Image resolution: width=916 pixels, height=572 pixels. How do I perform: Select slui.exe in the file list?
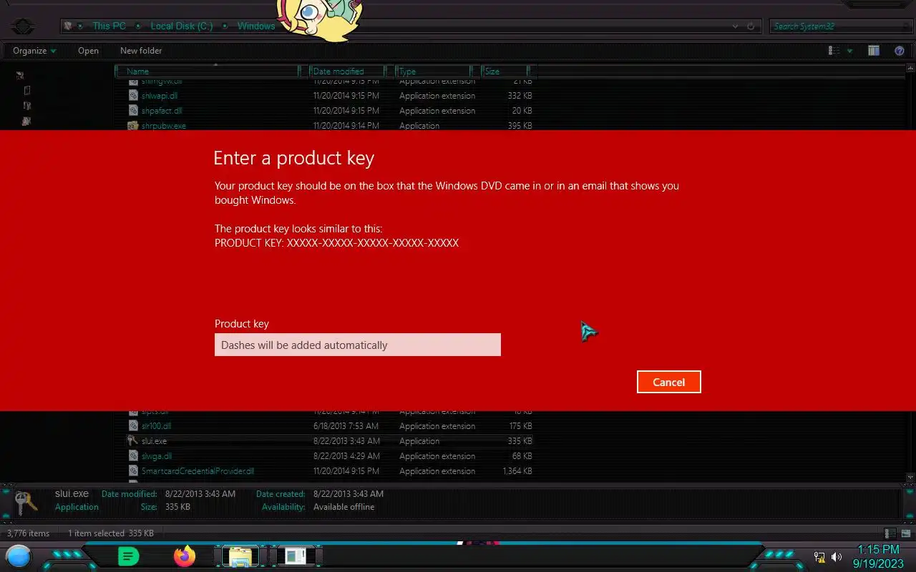pyautogui.click(x=154, y=441)
